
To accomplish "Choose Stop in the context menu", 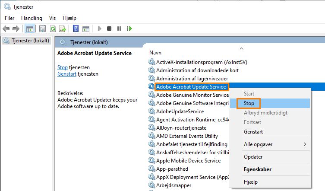I will (270, 103).
